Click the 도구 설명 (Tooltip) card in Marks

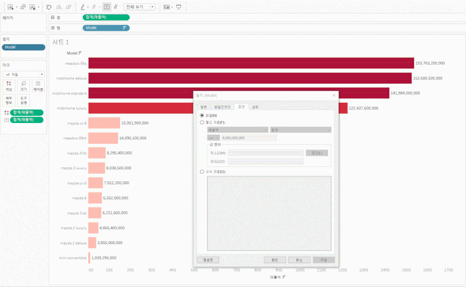pyautogui.click(x=24, y=100)
